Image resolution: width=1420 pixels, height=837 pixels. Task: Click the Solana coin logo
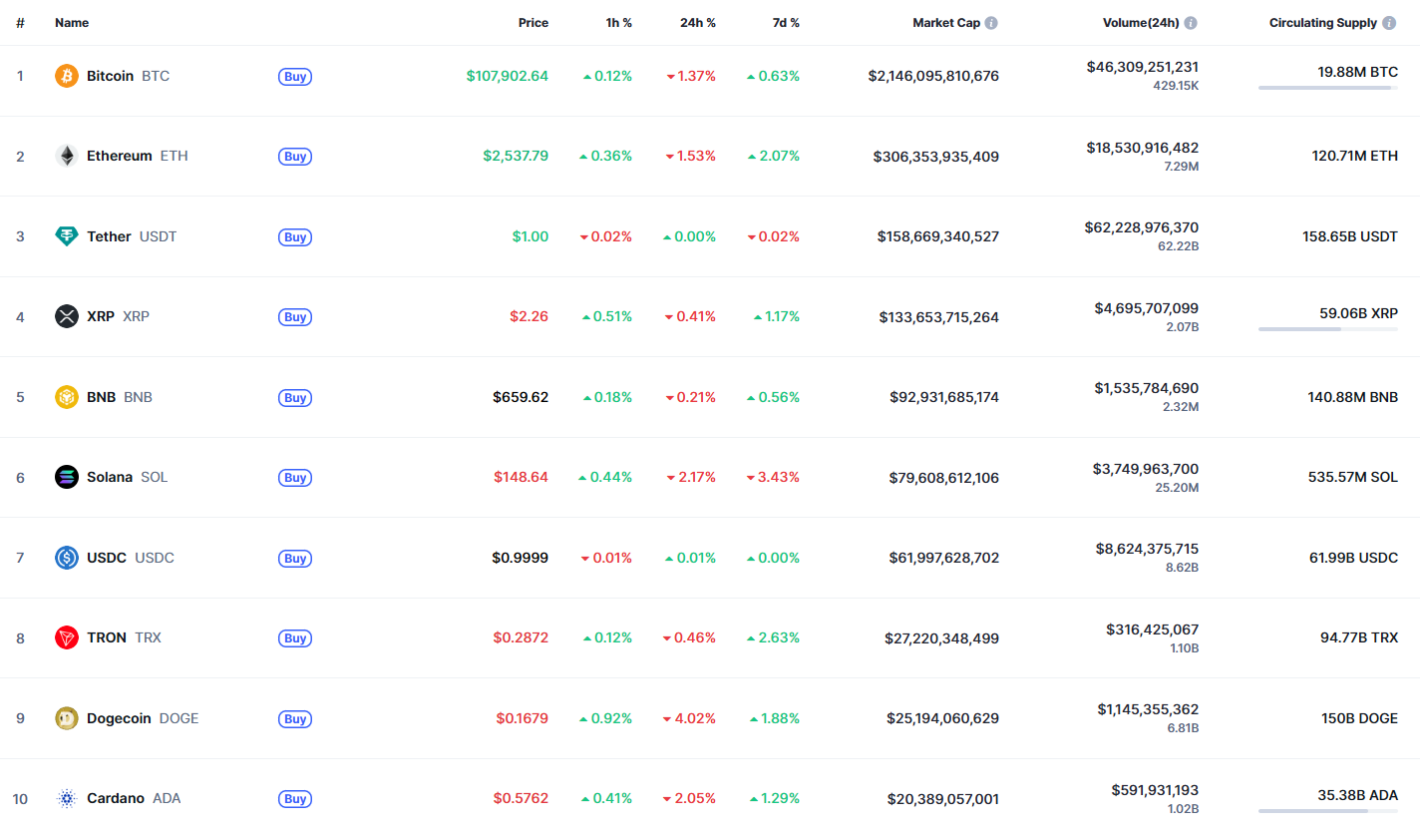67,477
